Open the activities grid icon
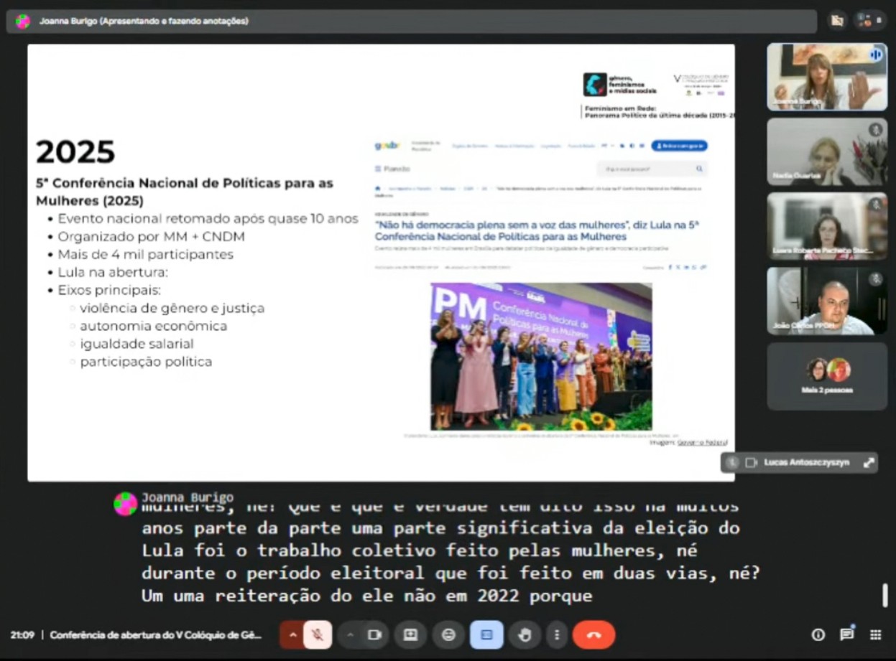The image size is (896, 661). click(x=875, y=635)
